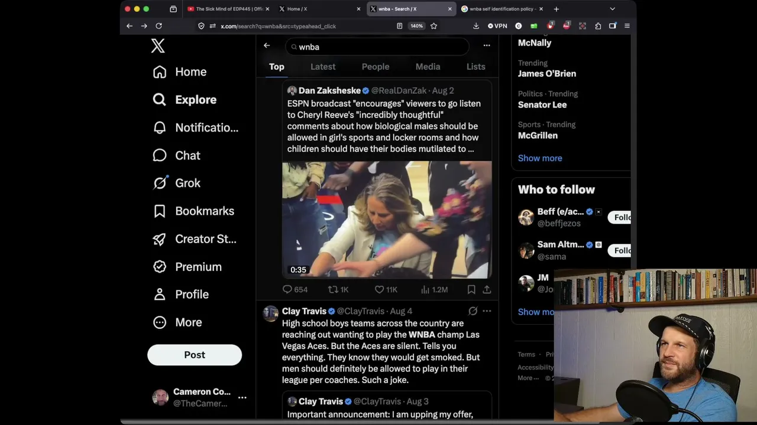757x425 pixels.
Task: Click the Post button
Action: tap(195, 355)
